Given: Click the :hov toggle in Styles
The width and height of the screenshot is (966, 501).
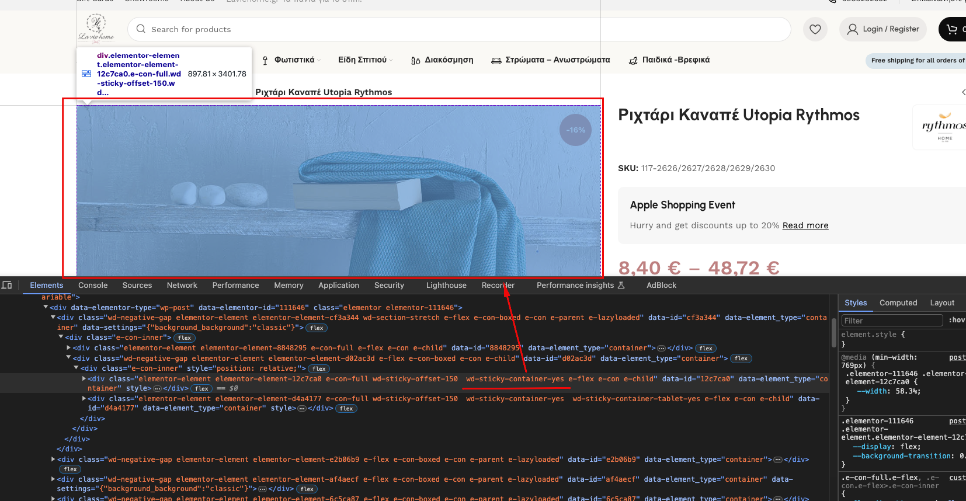Looking at the screenshot, I should [x=957, y=320].
